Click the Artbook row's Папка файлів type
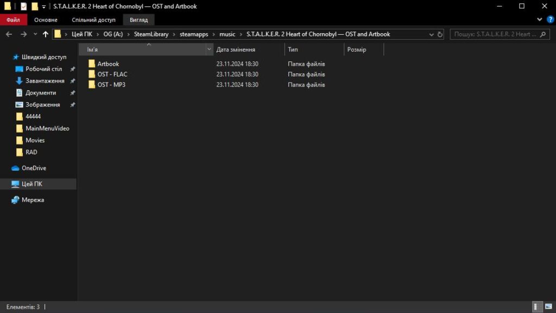 click(306, 64)
